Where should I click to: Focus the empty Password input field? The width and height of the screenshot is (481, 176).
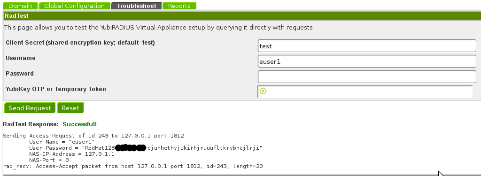367,77
